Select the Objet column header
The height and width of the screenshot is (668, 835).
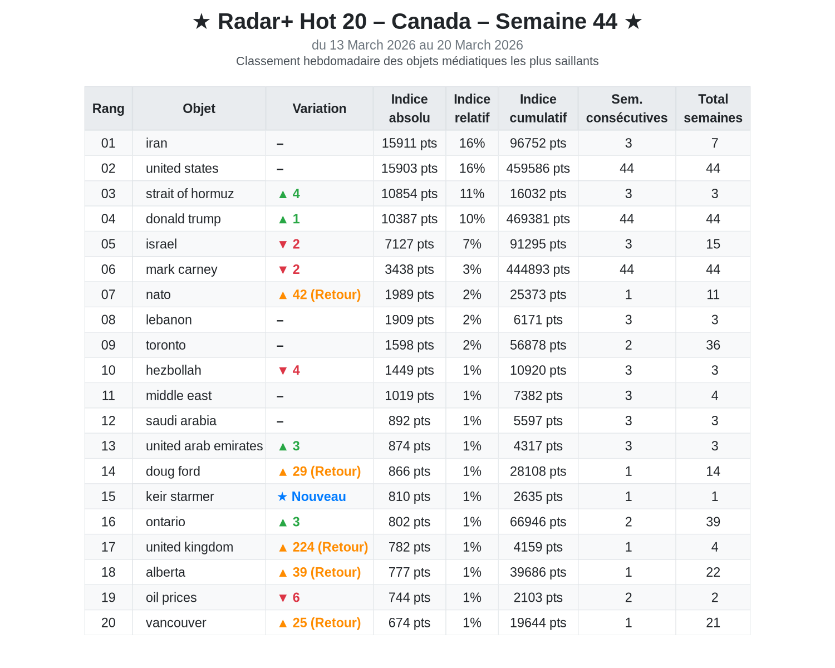coord(199,109)
